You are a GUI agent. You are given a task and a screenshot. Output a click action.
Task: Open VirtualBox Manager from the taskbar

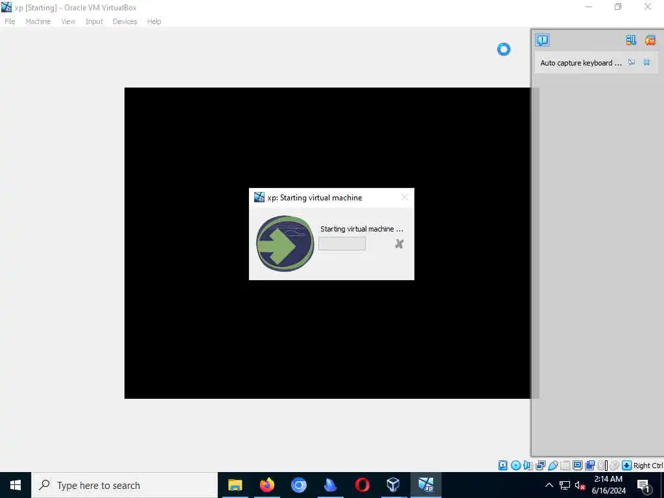click(394, 485)
